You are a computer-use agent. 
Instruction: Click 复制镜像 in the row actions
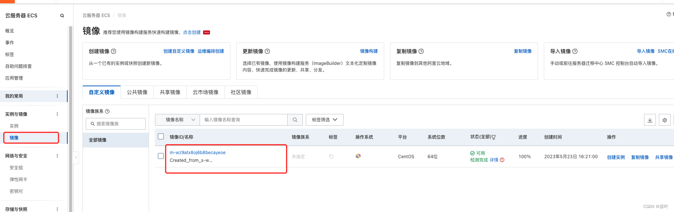pyautogui.click(x=640, y=157)
